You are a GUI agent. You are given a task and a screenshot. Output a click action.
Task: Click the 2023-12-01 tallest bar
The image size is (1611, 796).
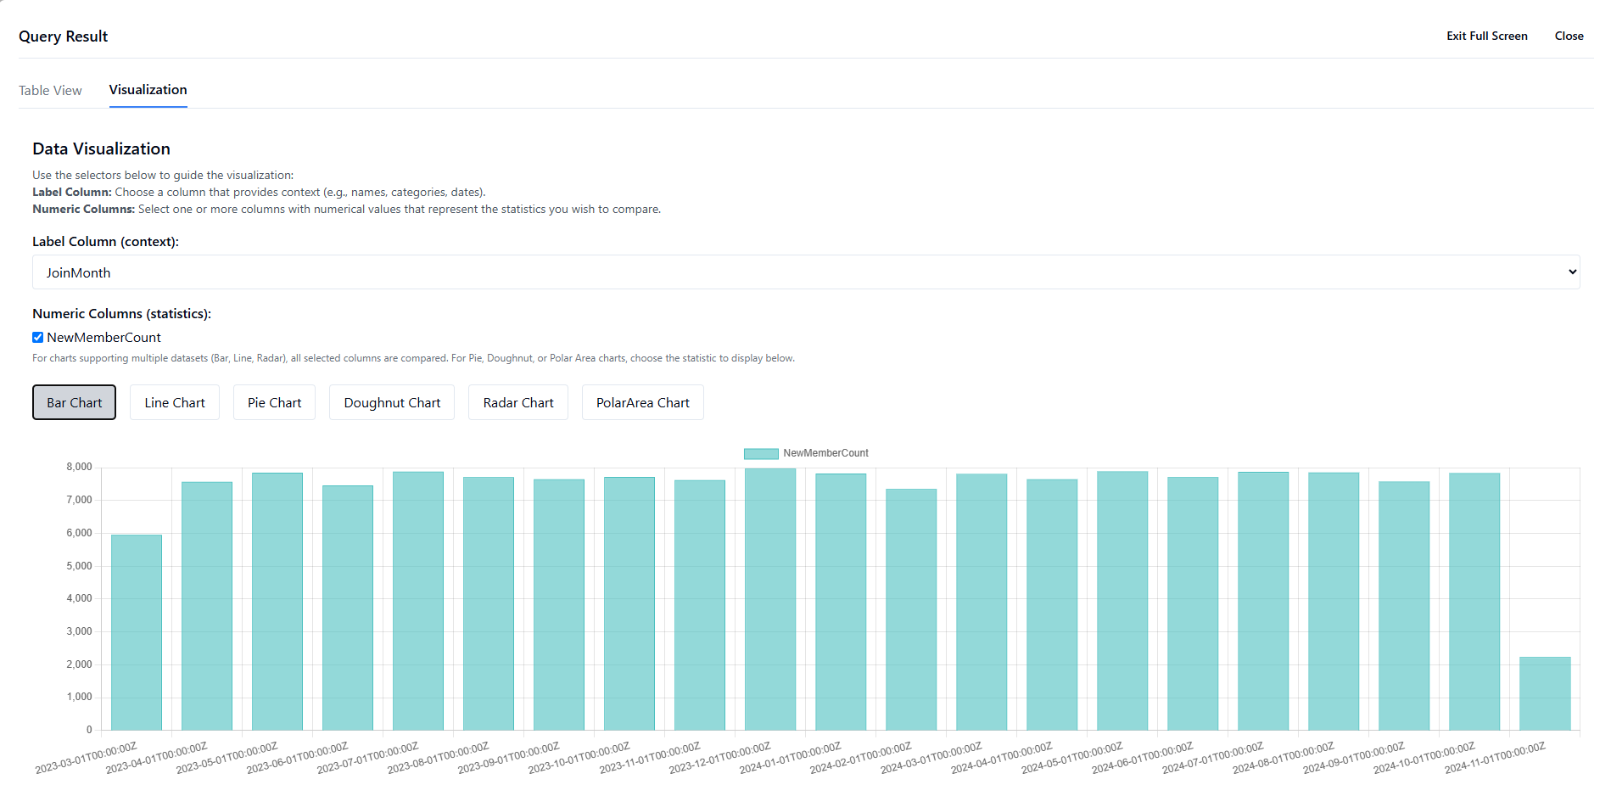pos(770,599)
